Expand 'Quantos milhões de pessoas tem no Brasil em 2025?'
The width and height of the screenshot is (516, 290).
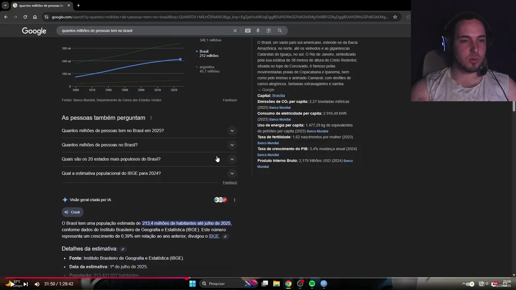[149, 130]
